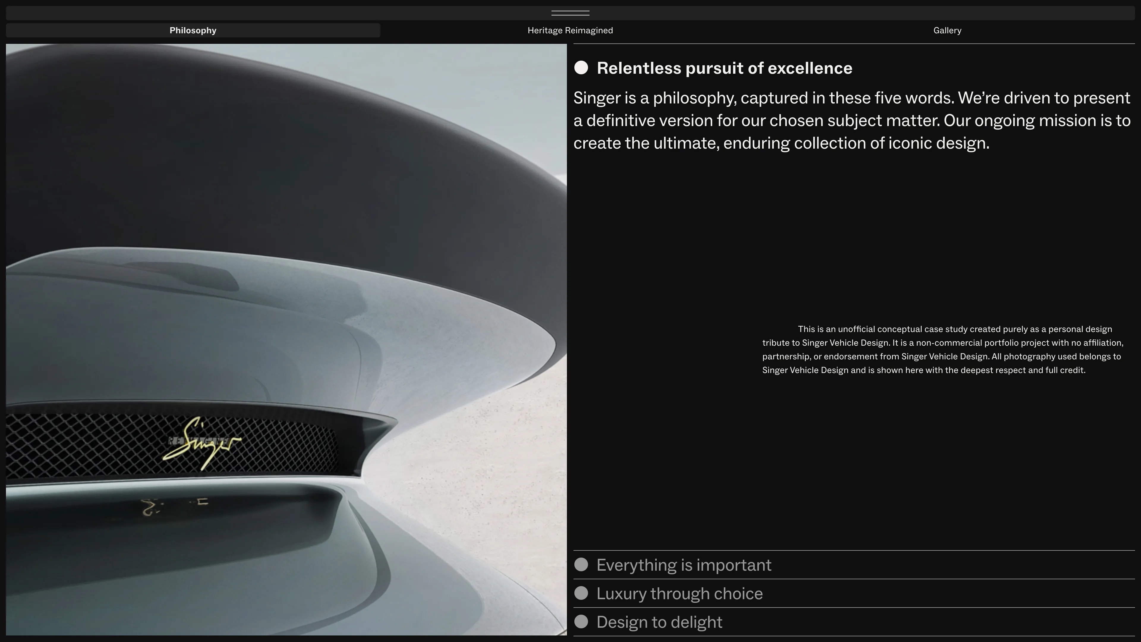Open the hamburger menu bar at top
The width and height of the screenshot is (1141, 642).
click(x=570, y=13)
